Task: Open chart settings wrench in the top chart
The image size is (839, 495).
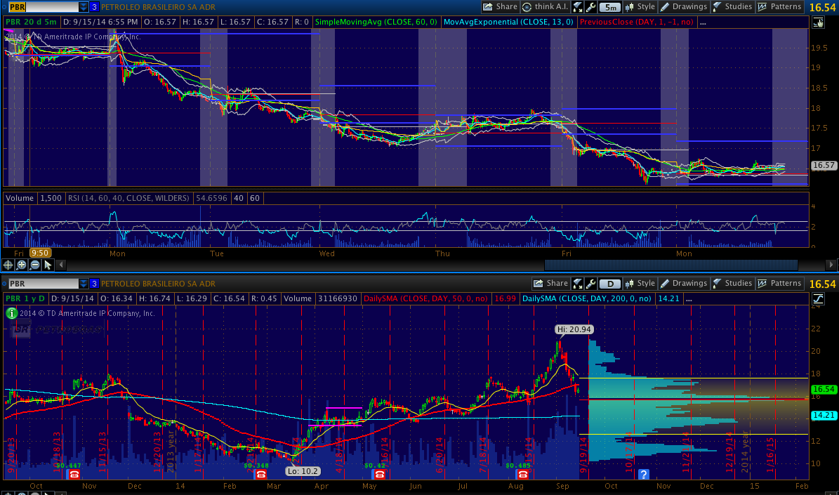Action: [x=590, y=7]
